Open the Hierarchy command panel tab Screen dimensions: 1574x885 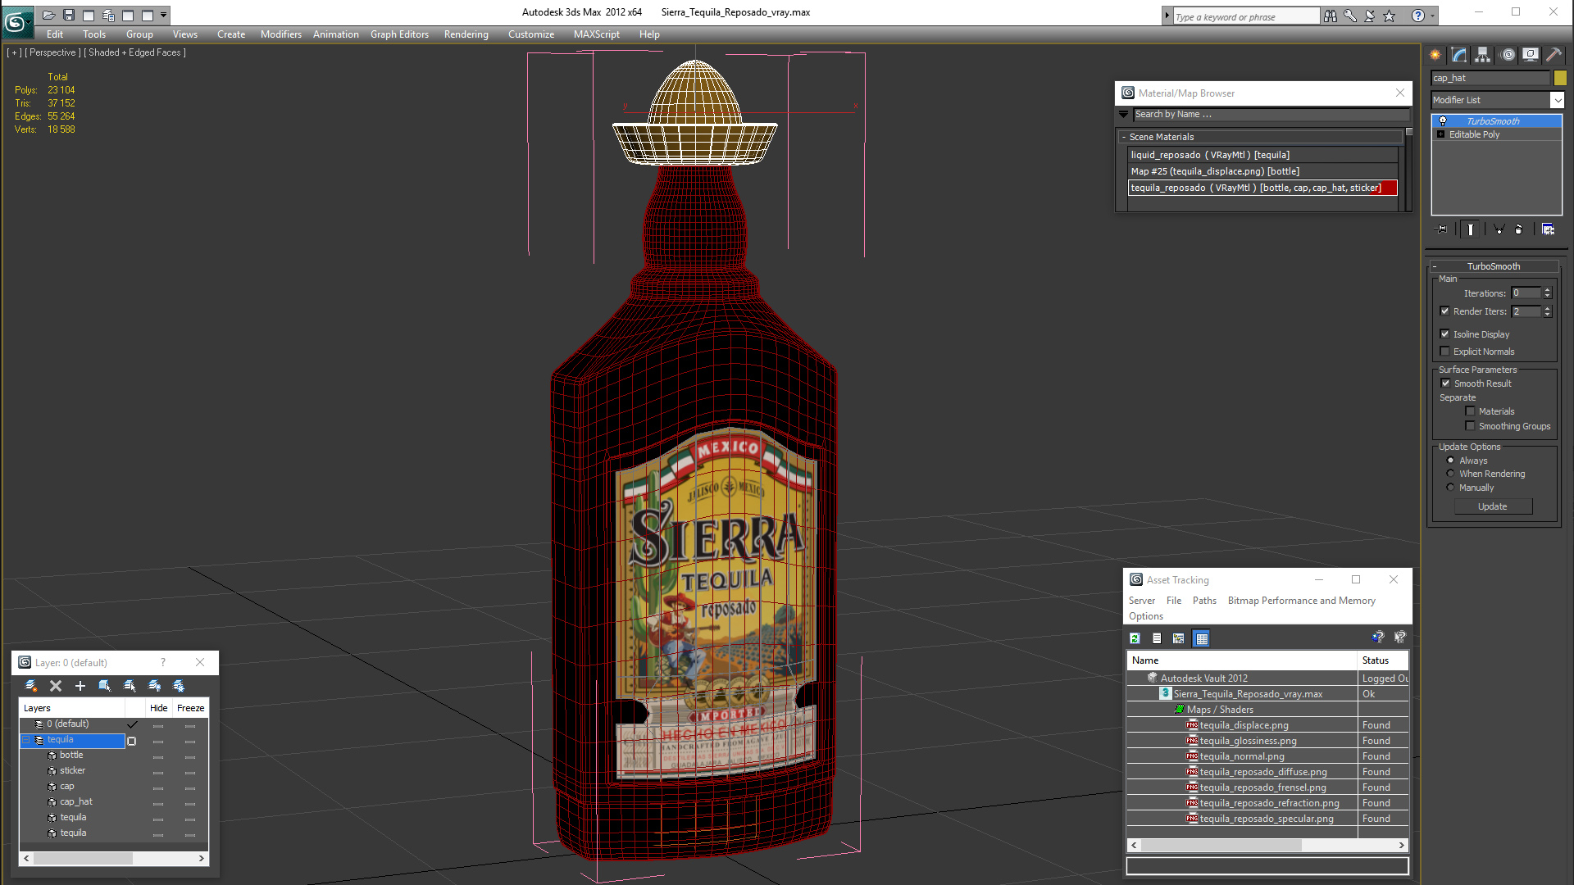[x=1482, y=55]
